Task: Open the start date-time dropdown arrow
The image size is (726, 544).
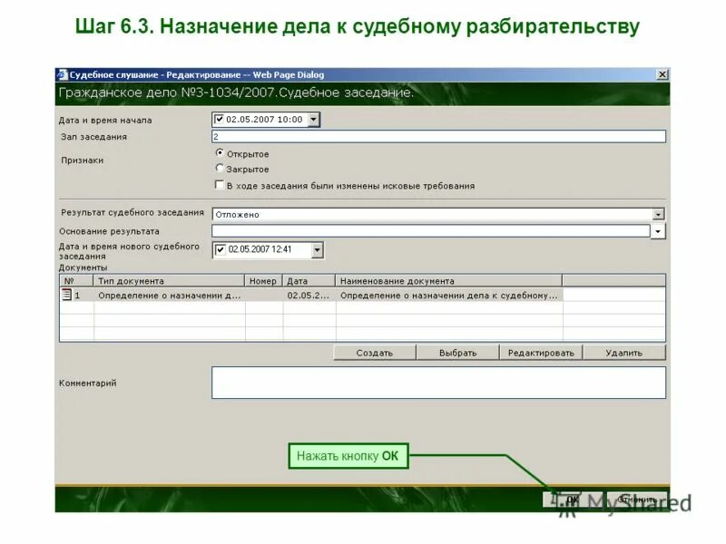Action: point(312,117)
